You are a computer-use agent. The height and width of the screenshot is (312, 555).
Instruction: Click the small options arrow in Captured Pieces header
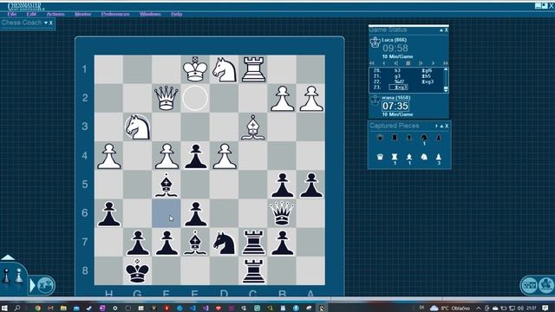(436, 126)
